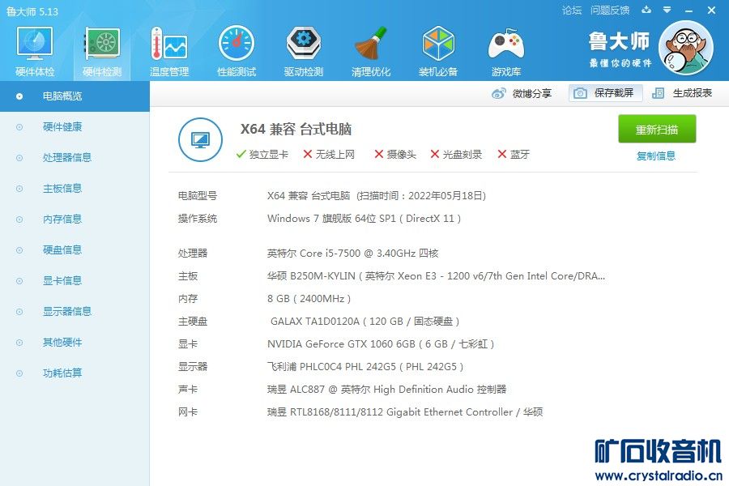Image resolution: width=729 pixels, height=486 pixels.
Task: Click 复制信息 copy info link
Action: (655, 156)
